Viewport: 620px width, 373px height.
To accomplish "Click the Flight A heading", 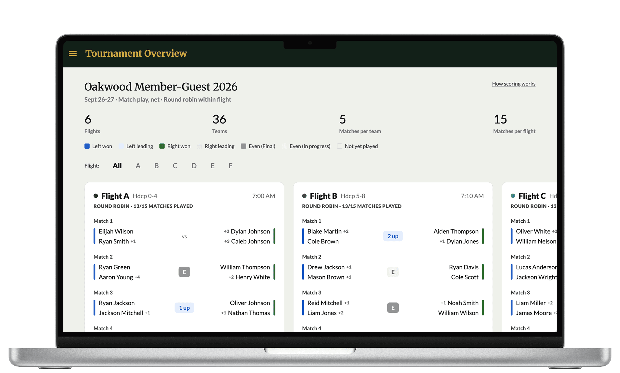I will pos(115,196).
